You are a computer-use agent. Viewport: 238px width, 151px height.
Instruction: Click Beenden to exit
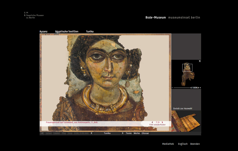(195, 144)
